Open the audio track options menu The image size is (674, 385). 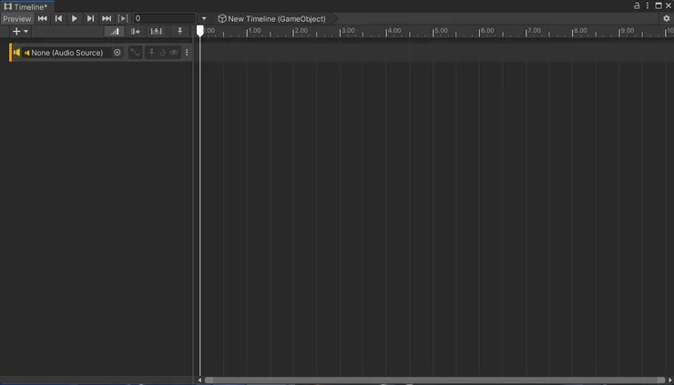[187, 53]
